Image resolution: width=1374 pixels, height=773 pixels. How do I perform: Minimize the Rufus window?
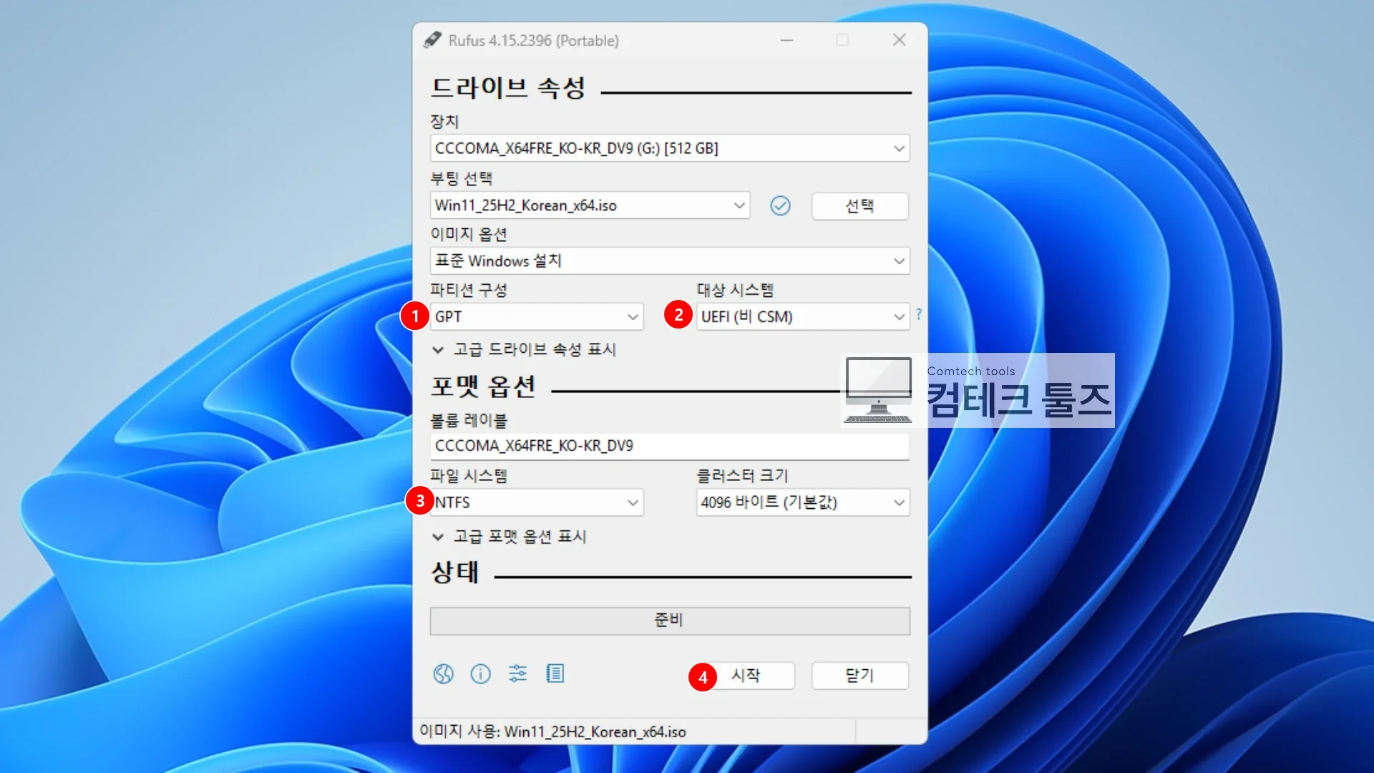click(x=786, y=40)
